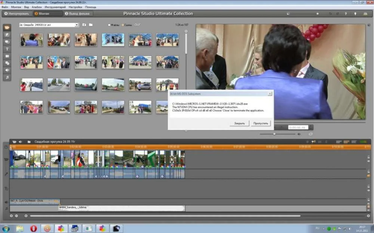Switch to the Вывод фильма tab
Viewport: 374px width, 233px height.
pyautogui.click(x=78, y=14)
